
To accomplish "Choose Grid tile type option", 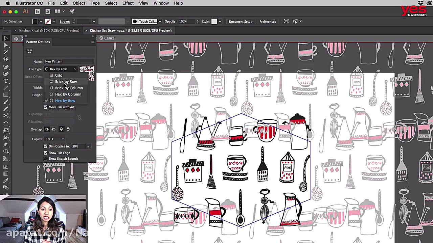I will click(59, 75).
